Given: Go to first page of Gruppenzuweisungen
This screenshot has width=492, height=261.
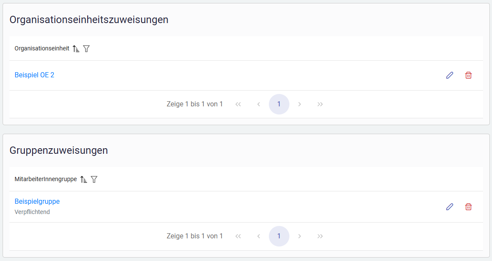Looking at the screenshot, I should pos(238,236).
